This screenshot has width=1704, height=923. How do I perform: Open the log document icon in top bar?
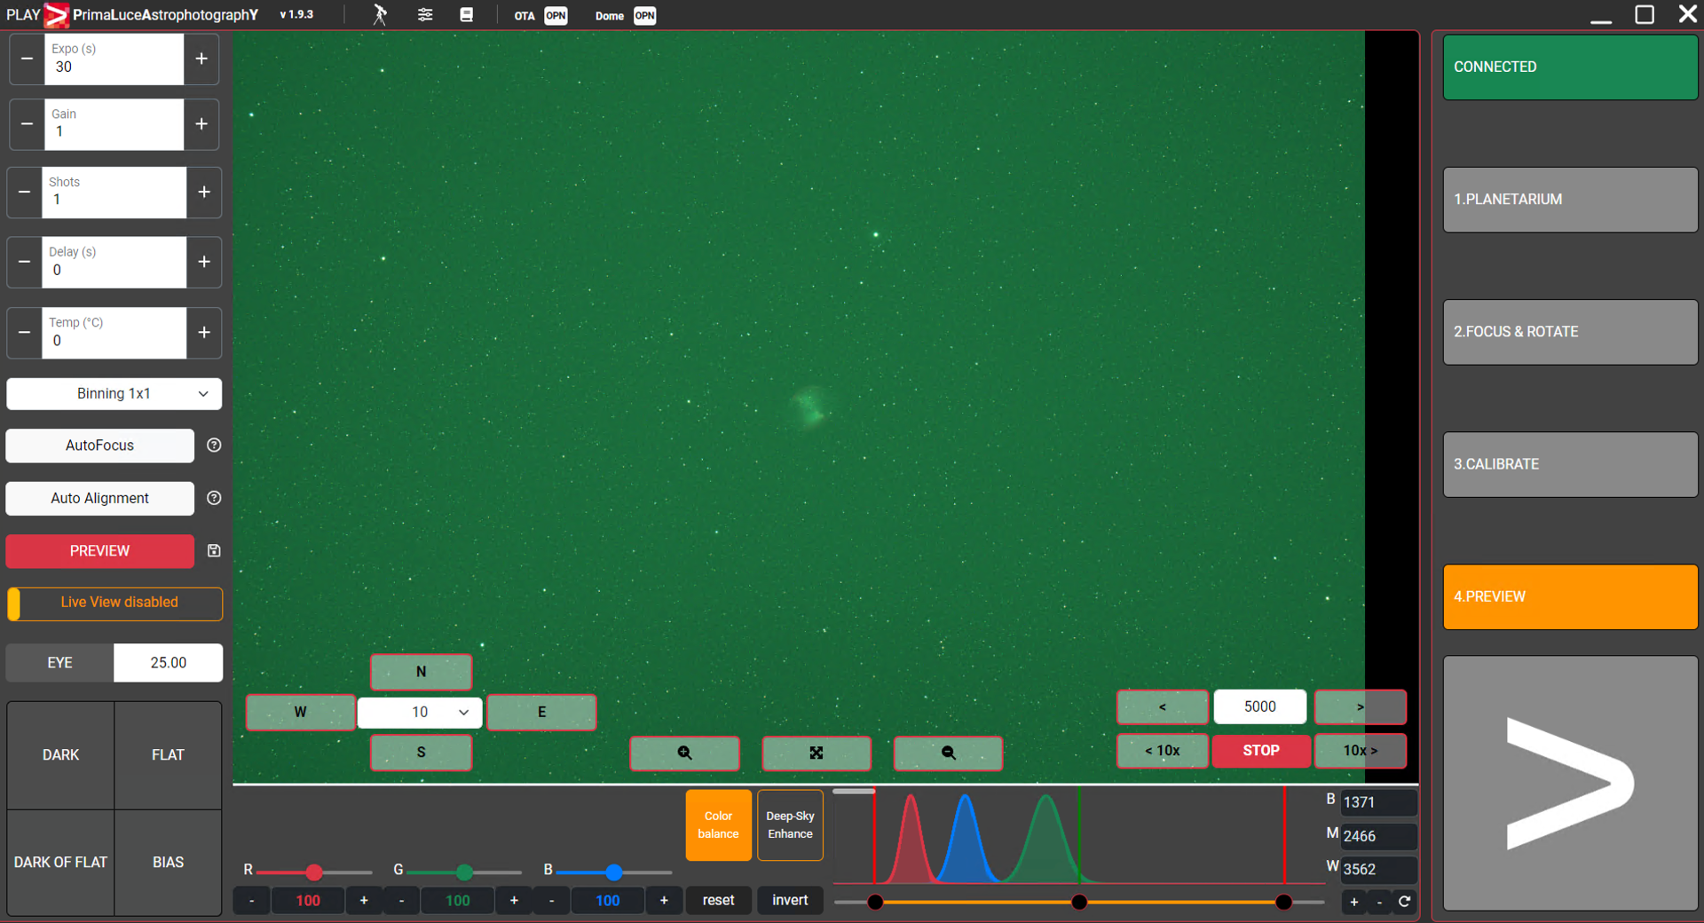[x=466, y=15]
